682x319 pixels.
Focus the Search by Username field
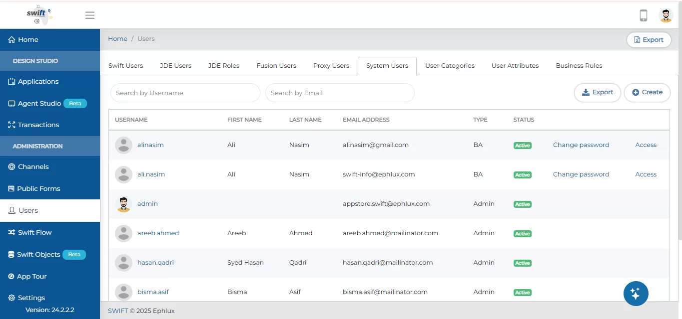(185, 93)
